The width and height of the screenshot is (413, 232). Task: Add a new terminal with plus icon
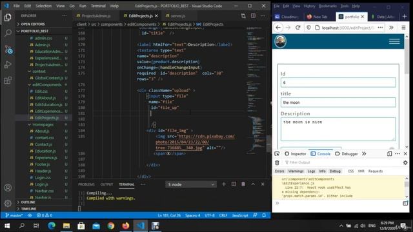tap(224, 184)
